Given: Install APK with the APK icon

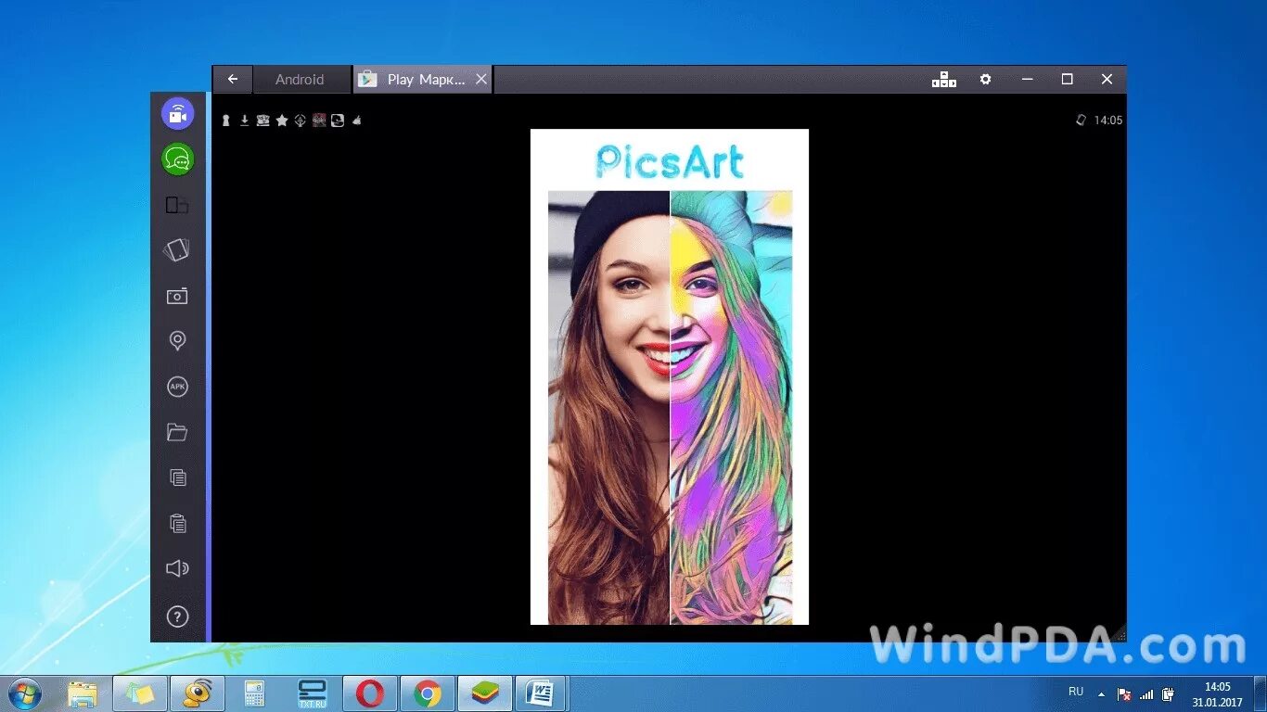Looking at the screenshot, I should 177,387.
